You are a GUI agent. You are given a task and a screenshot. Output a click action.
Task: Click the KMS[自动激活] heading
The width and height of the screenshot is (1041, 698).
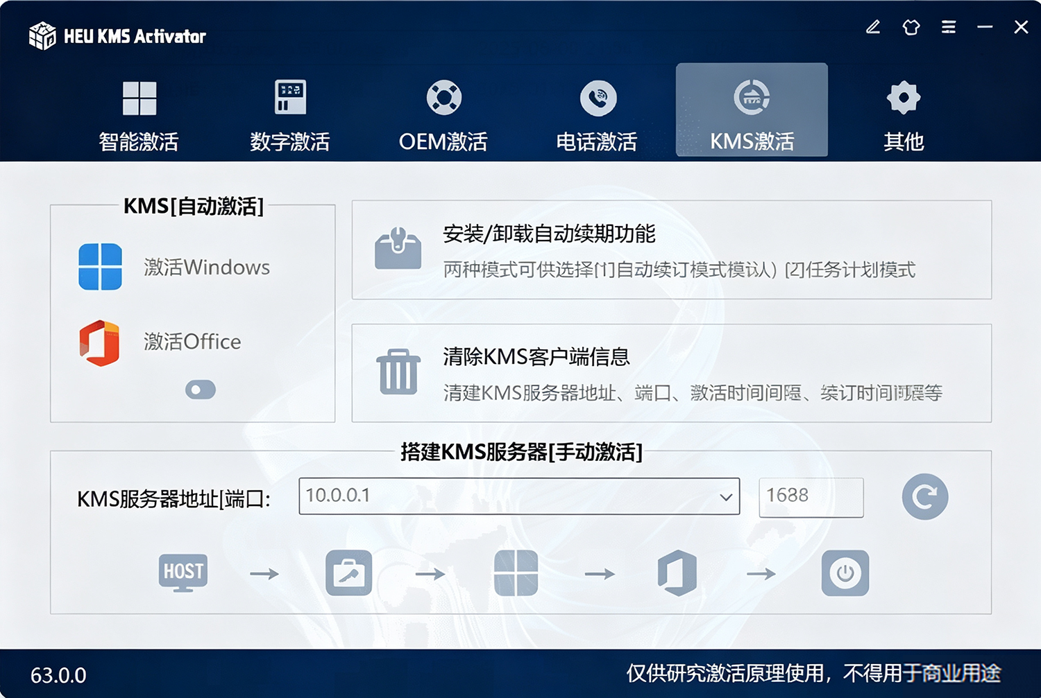coord(194,206)
